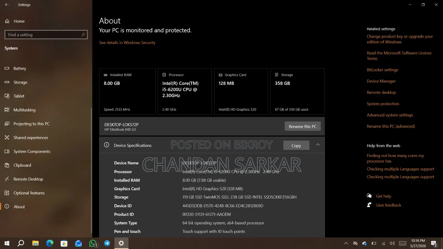
Task: Click the search magnifier in Find a setting
Action: click(x=83, y=35)
